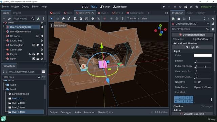
Task: Toggle FileSystem split mode icon
Action: click(44, 72)
